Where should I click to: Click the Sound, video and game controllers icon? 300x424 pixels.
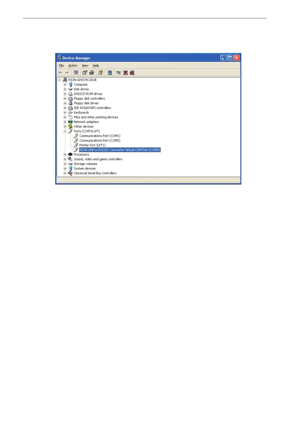coord(70,159)
